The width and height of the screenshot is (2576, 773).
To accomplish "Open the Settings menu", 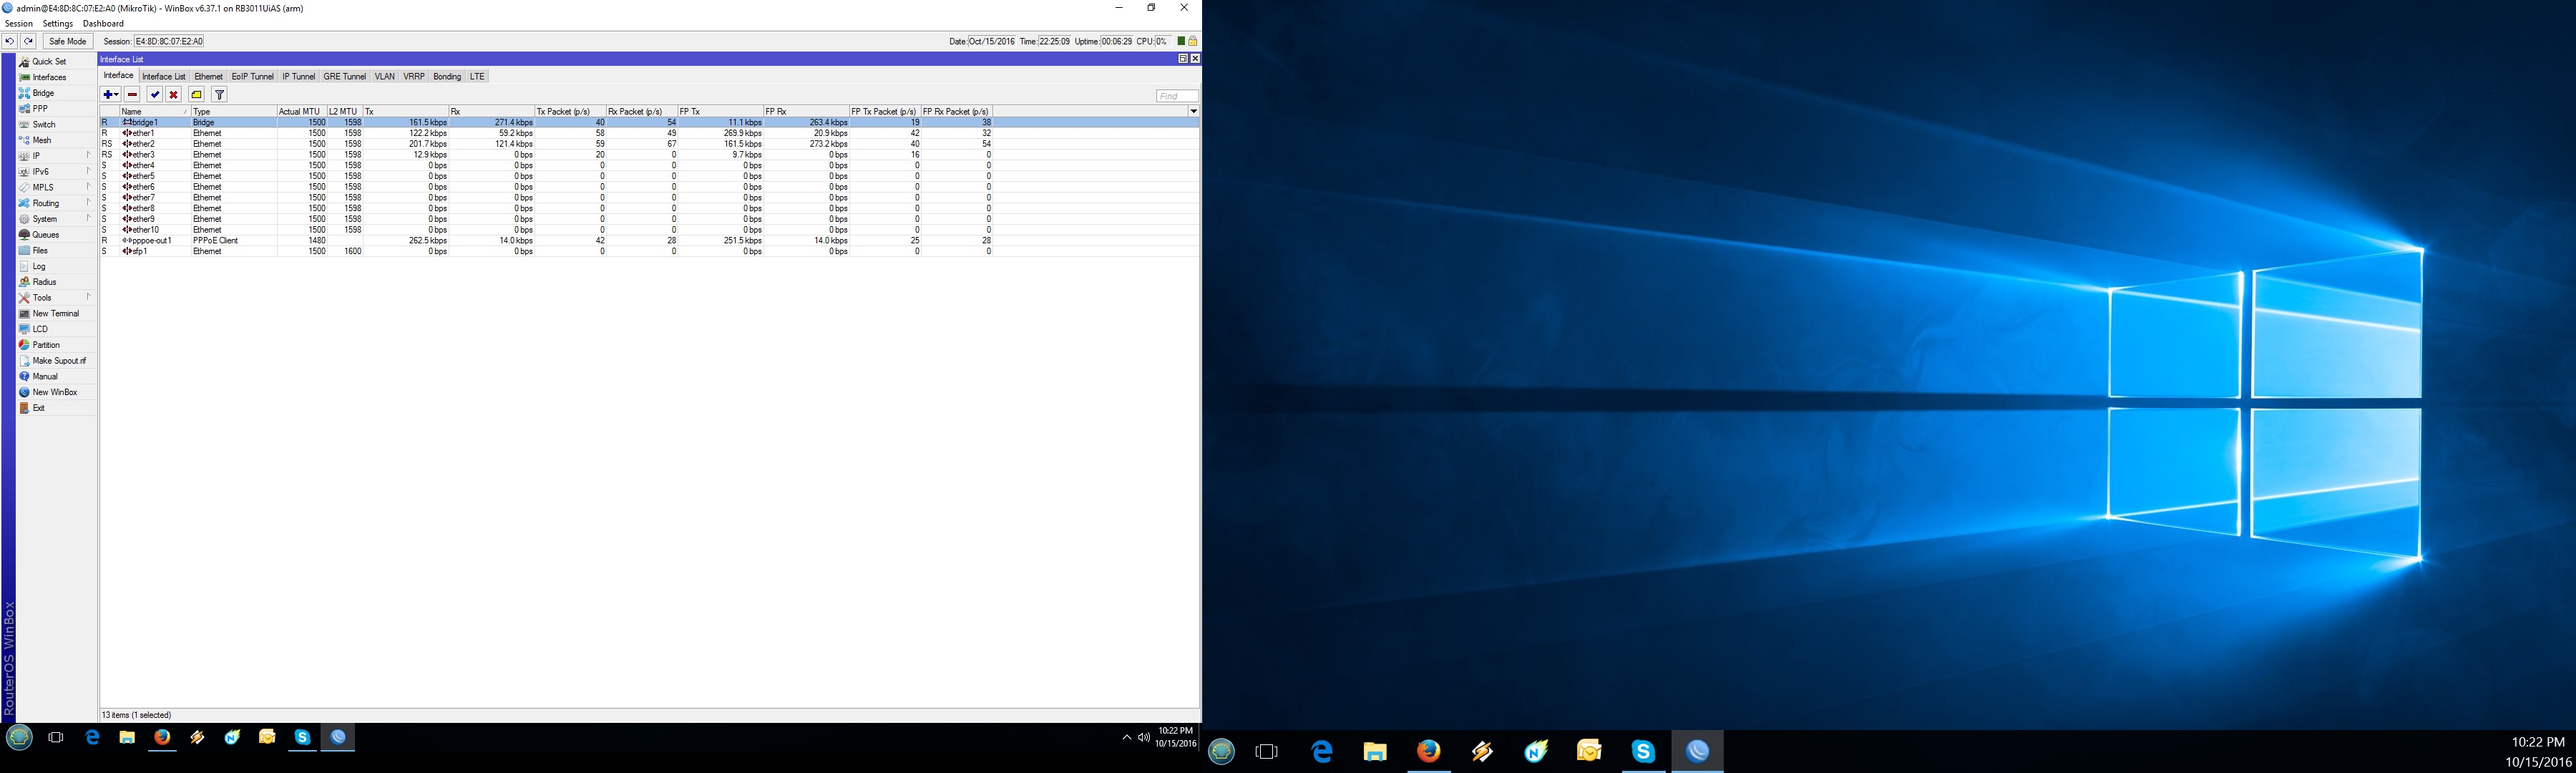I will [57, 23].
